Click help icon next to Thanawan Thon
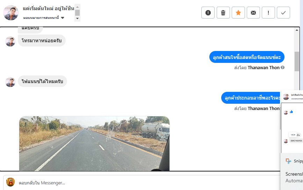303x190 pixels. tap(282, 67)
